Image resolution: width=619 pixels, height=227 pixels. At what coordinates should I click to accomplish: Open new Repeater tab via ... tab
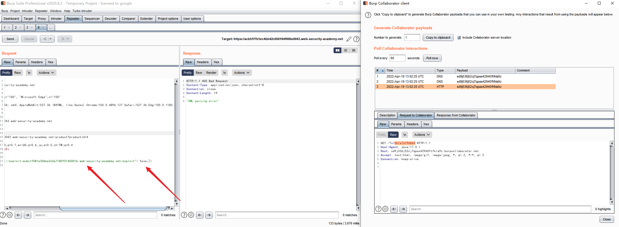click(x=50, y=28)
